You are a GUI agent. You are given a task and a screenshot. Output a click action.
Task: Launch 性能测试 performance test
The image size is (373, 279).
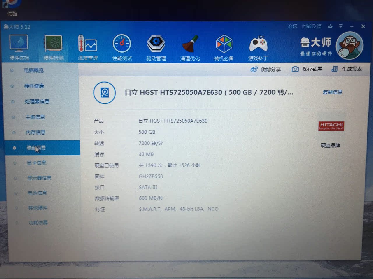coord(122,48)
